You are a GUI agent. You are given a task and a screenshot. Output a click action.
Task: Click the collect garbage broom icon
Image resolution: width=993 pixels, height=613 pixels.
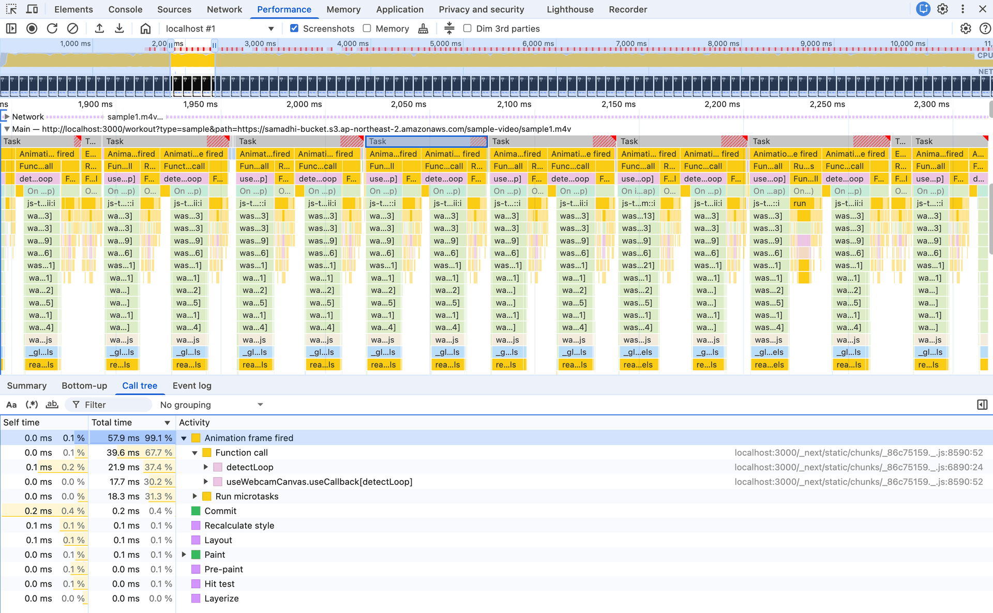[x=423, y=28]
